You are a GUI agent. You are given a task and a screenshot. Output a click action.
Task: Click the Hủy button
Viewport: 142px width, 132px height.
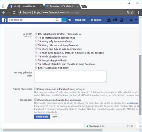point(55,117)
